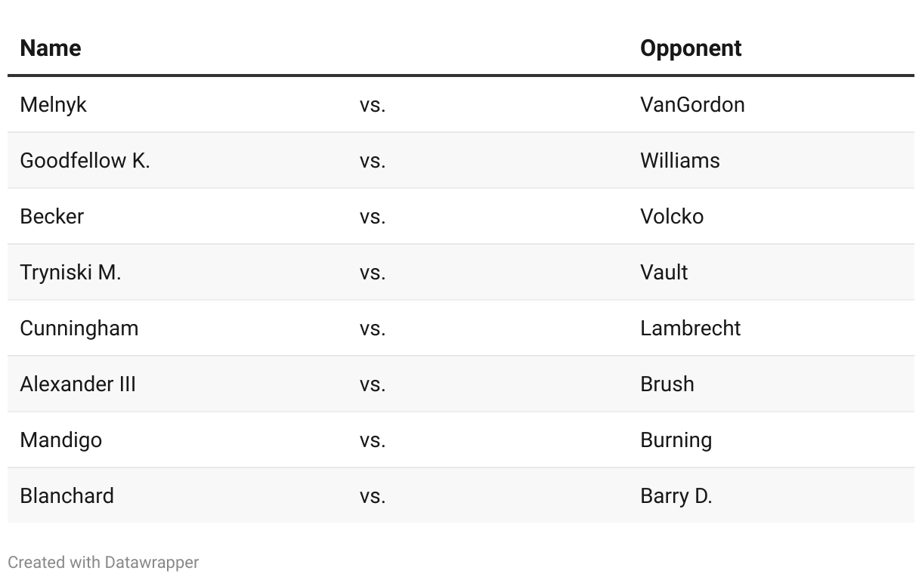The width and height of the screenshot is (922, 580).
Task: Select the VanGordon opponent cell
Action: point(692,104)
